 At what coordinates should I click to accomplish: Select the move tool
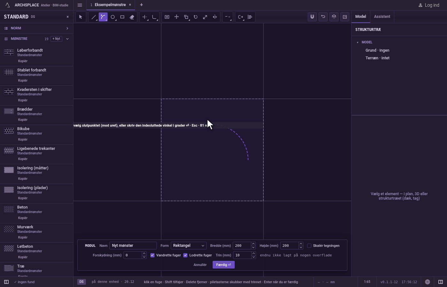tap(177, 17)
